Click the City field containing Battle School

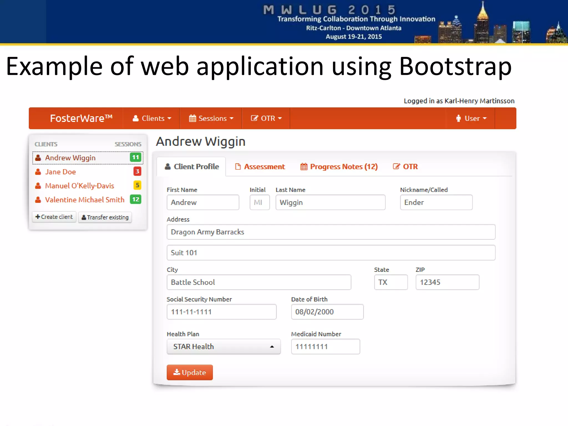[259, 282]
